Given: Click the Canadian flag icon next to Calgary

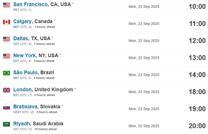Looking at the screenshot, I should (x=7, y=22).
